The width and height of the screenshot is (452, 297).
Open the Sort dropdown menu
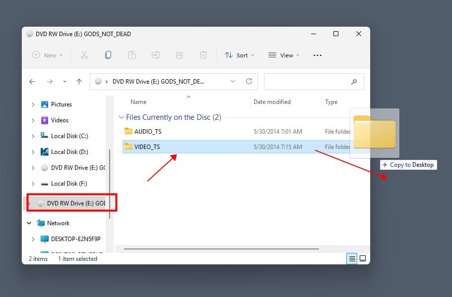(x=239, y=55)
